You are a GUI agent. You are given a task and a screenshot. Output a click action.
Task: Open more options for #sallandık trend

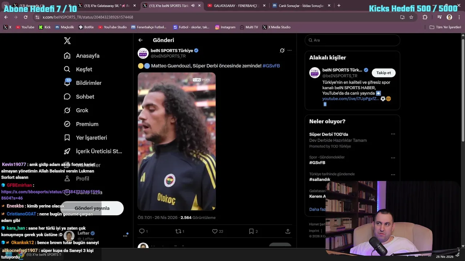tap(393, 175)
